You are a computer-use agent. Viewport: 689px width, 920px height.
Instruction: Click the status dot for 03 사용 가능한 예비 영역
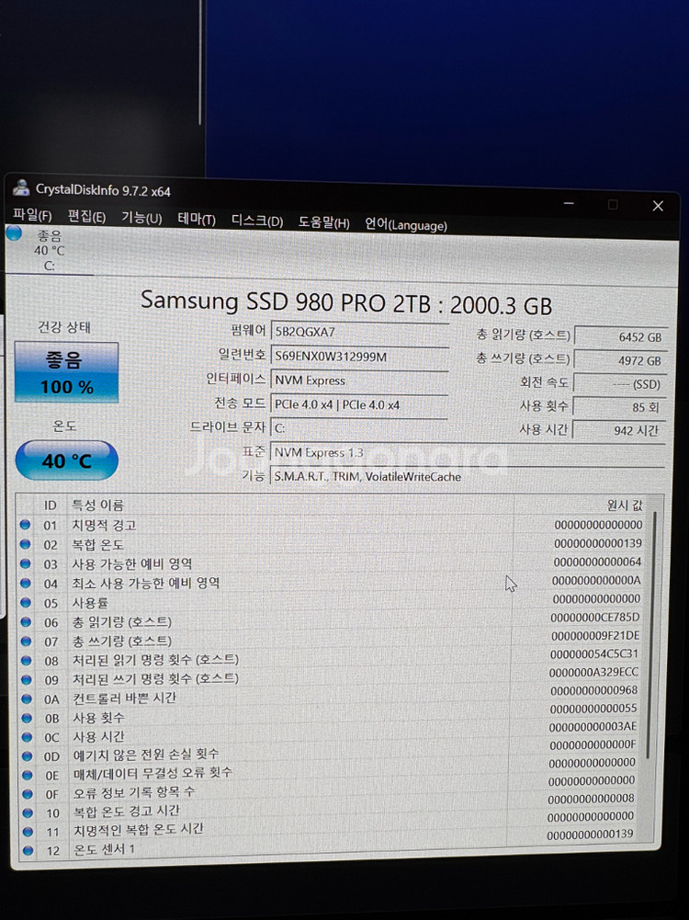click(x=25, y=563)
